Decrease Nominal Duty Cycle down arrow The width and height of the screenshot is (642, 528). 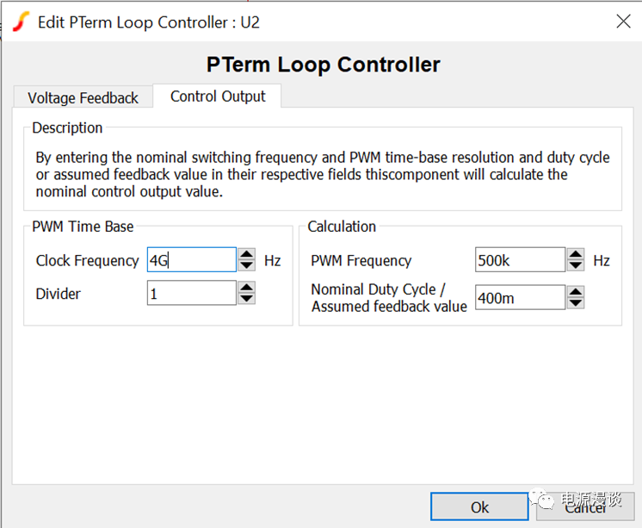(x=576, y=302)
